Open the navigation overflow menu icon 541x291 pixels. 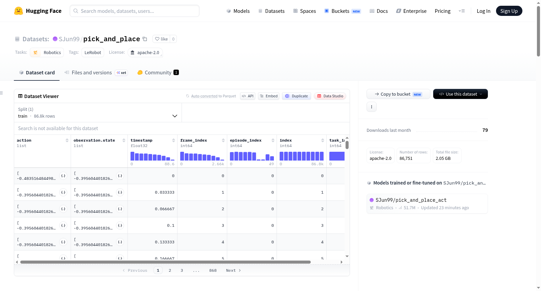pyautogui.click(x=462, y=11)
